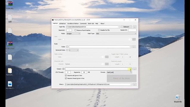Viewport: 190px width, 107px height.
Task: Click the CPU Threads input field
Action: click(x=68, y=72)
